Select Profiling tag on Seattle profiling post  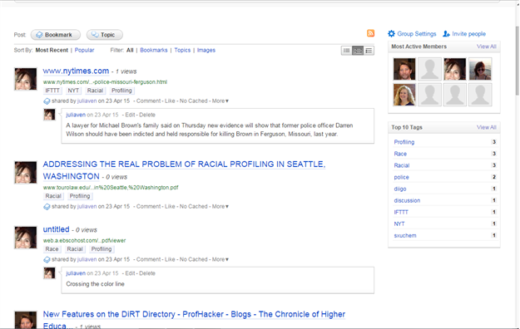[80, 196]
